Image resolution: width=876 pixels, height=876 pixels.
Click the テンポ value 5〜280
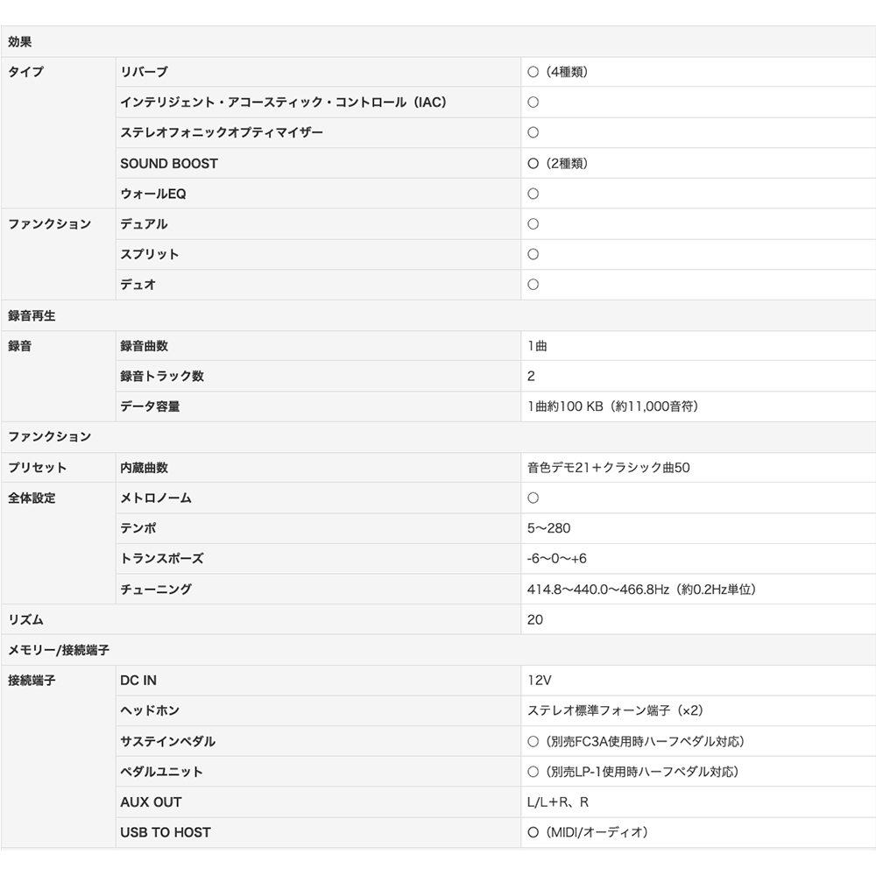coord(548,528)
